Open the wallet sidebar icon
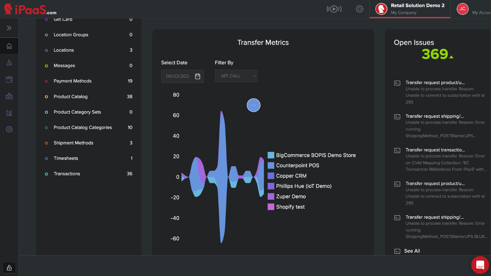 (x=9, y=79)
